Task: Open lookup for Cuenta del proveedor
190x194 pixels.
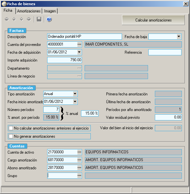Action: coord(79,44)
